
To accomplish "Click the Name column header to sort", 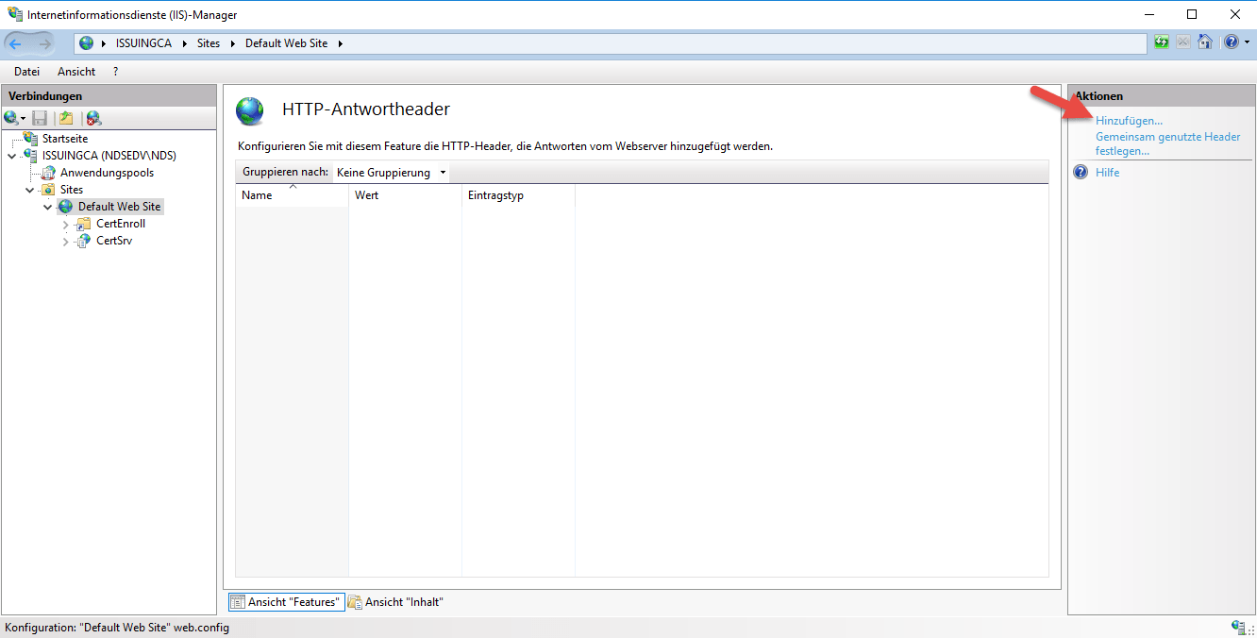I will (x=257, y=194).
